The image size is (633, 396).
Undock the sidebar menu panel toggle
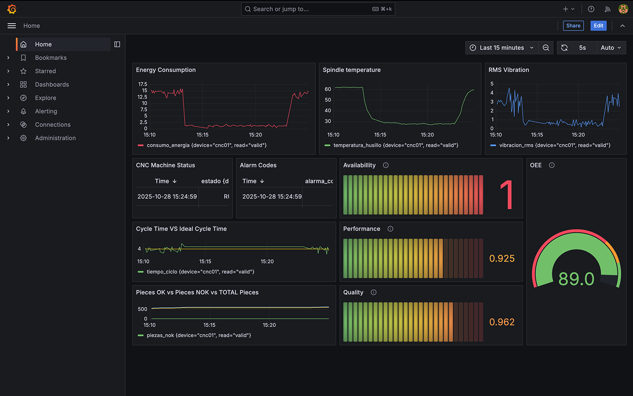[x=117, y=44]
